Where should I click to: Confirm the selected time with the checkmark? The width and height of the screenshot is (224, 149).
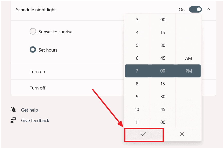coord(144,134)
